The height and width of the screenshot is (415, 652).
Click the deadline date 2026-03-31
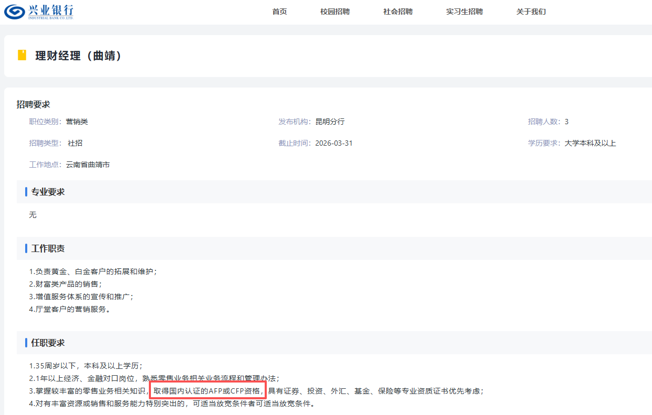coord(334,143)
